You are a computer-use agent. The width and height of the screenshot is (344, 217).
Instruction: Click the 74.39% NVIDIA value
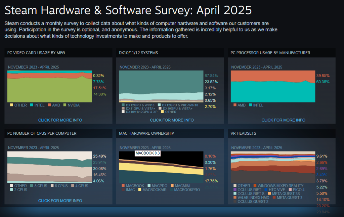coord(99,94)
